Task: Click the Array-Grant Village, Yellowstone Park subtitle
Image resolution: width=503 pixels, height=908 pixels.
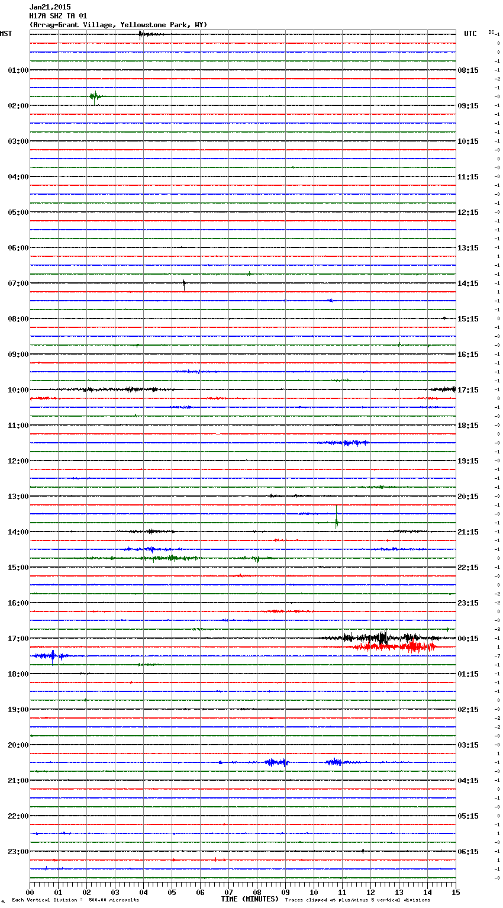Action: (118, 25)
